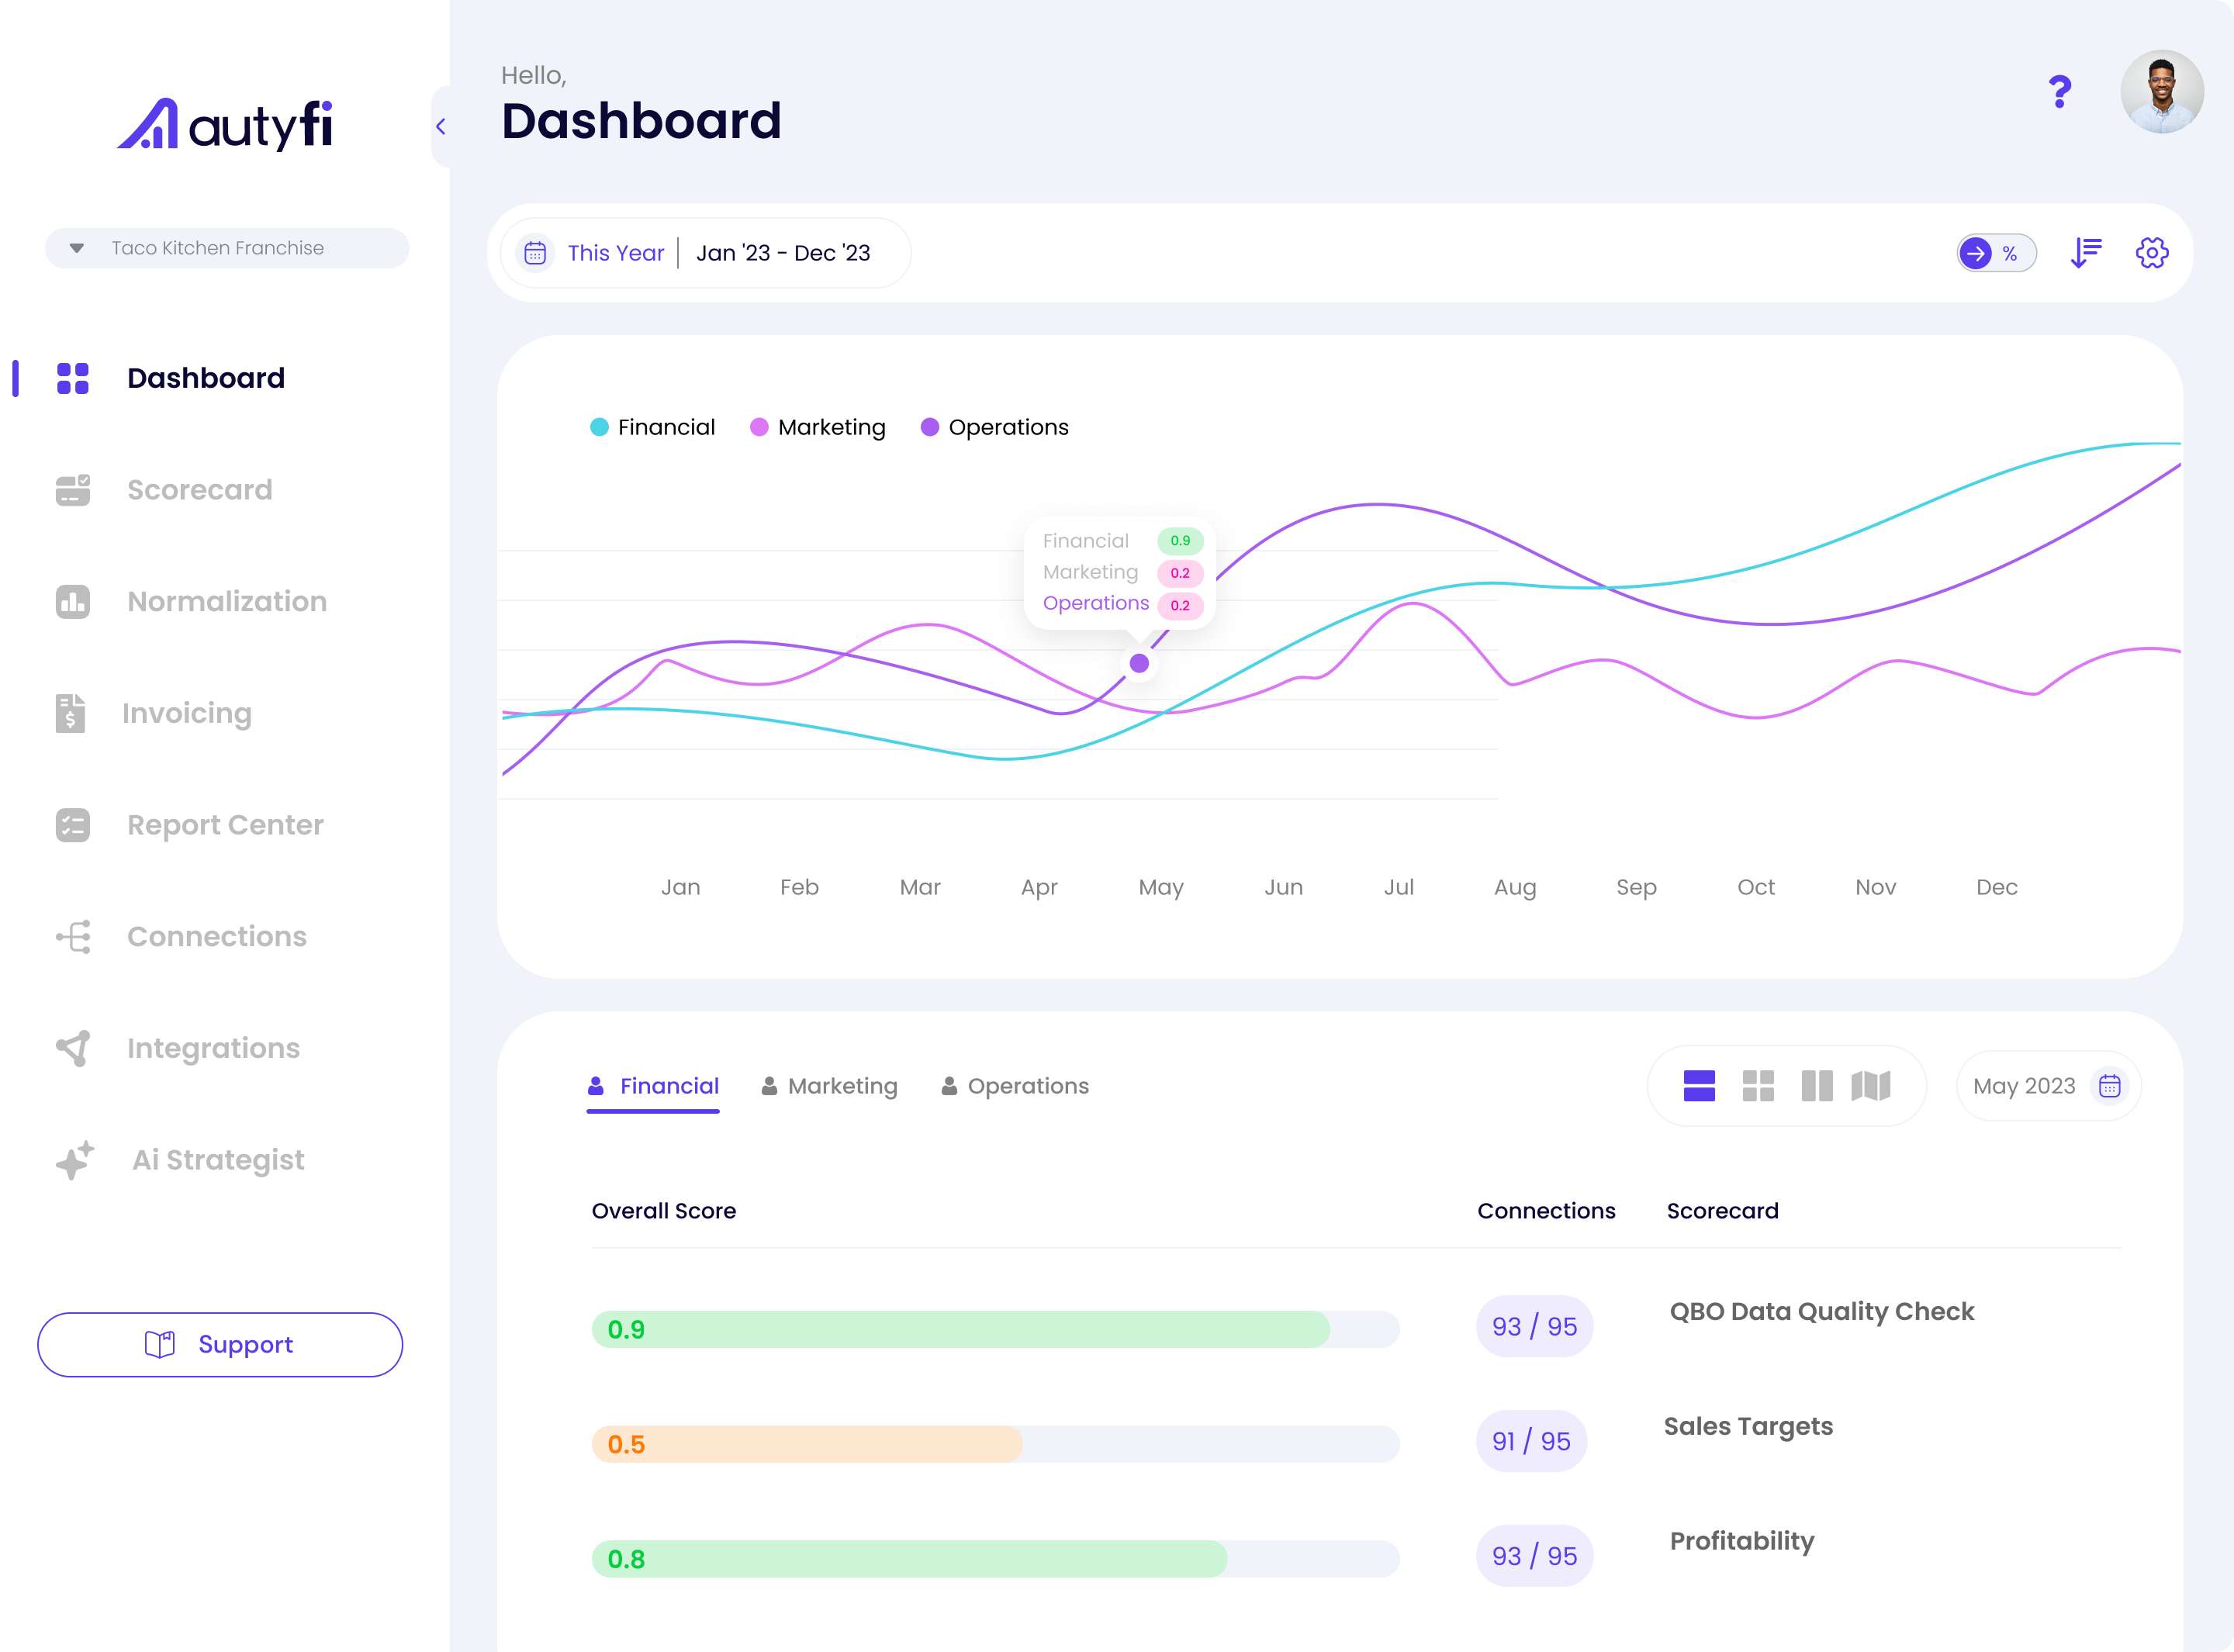Toggle Marketing series in chart legend
The height and width of the screenshot is (1652, 2234).
pos(818,427)
